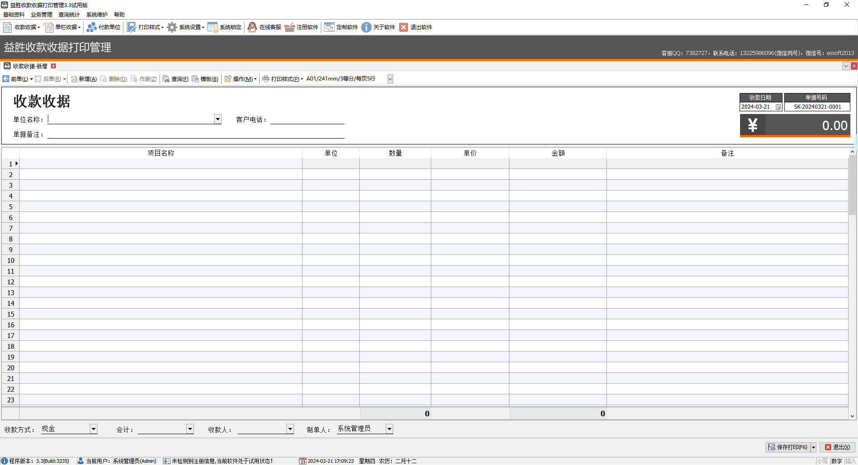Select row number 12 in the table

pyautogui.click(x=11, y=282)
